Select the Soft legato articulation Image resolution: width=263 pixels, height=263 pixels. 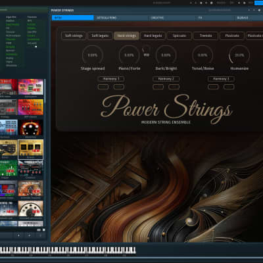(x=100, y=36)
